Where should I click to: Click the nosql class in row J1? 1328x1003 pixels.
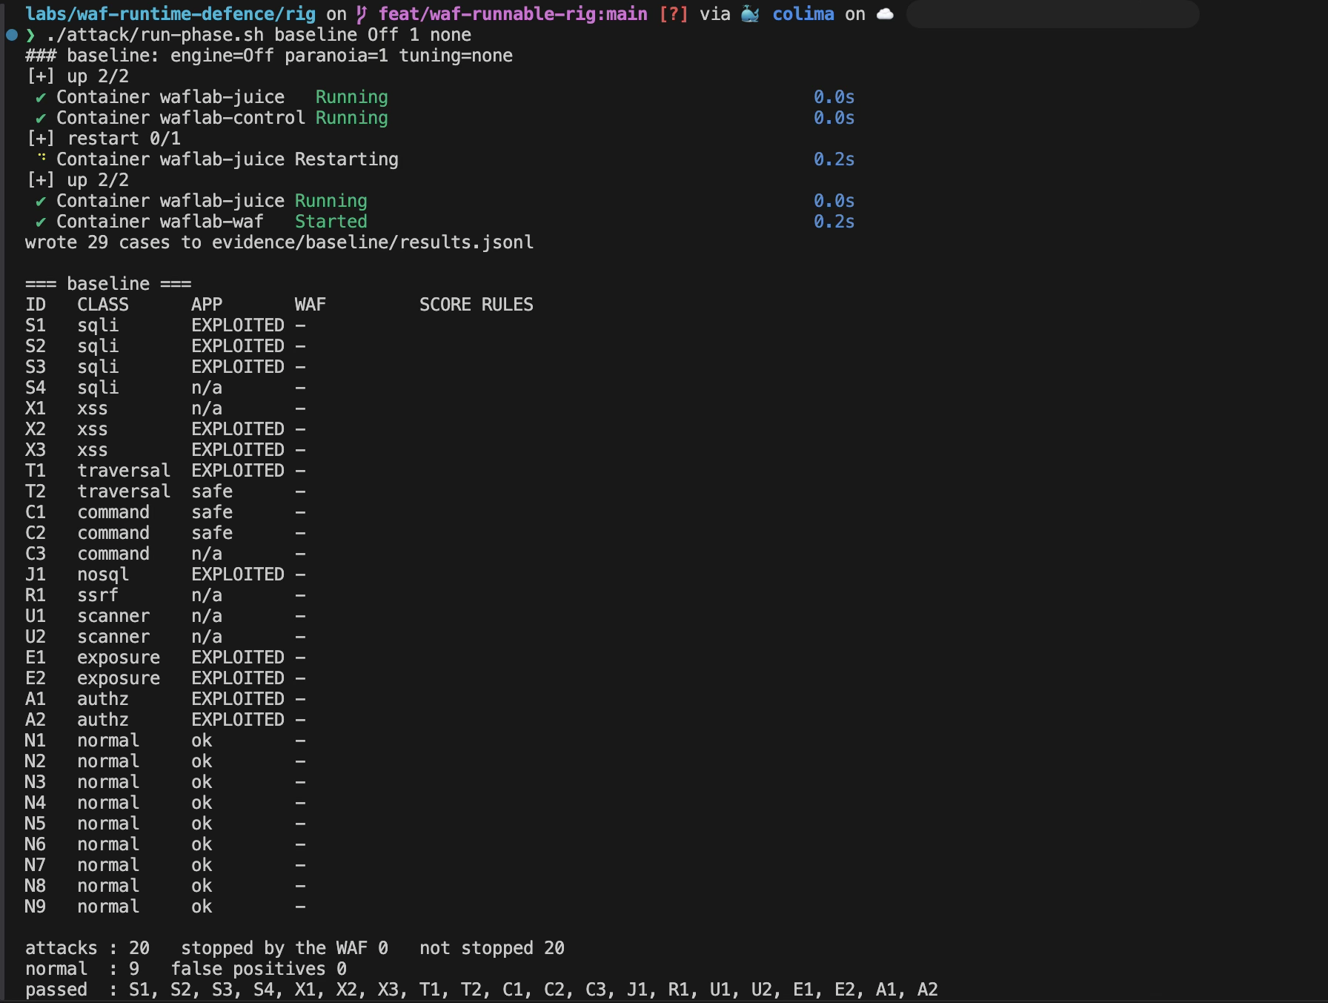(103, 575)
